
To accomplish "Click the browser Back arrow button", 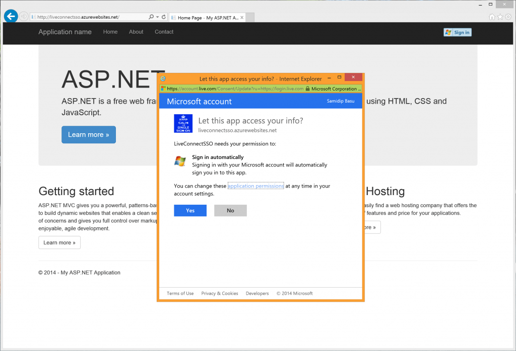I will click(x=11, y=17).
